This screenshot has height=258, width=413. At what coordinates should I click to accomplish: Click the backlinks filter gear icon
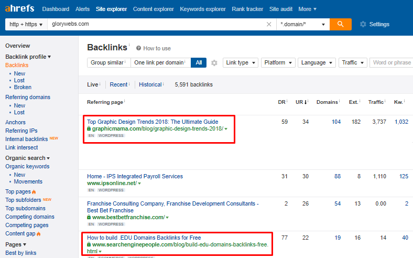pyautogui.click(x=214, y=63)
